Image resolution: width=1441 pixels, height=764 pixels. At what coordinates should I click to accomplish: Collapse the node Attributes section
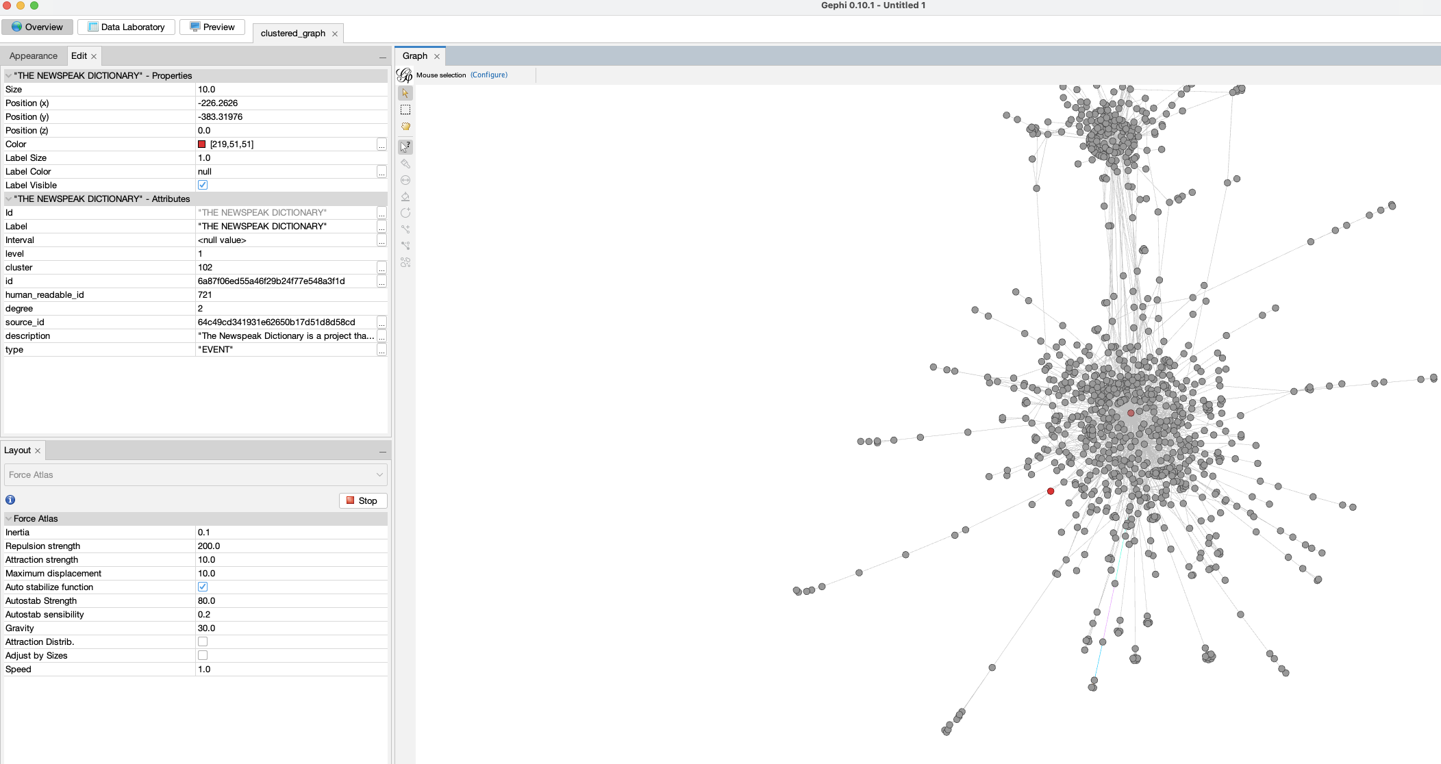[x=9, y=199]
